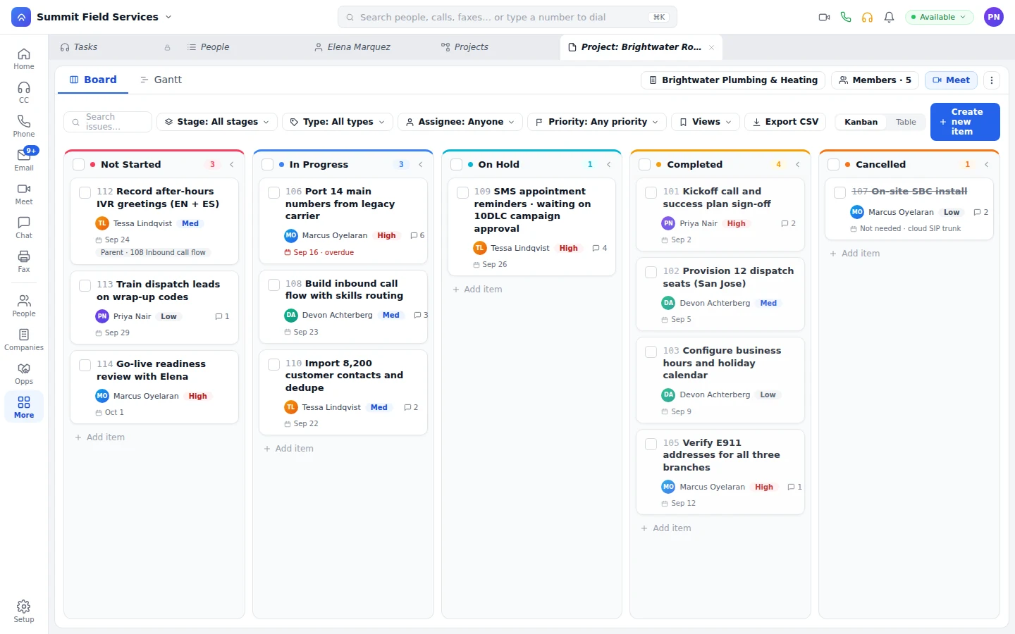
Task: Open the Chat sidebar icon
Action: pyautogui.click(x=24, y=228)
